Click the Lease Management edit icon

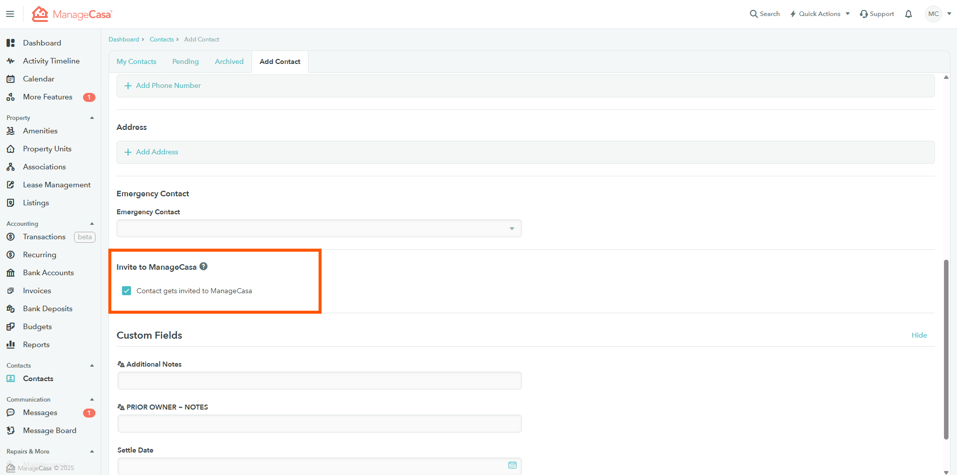[10, 185]
